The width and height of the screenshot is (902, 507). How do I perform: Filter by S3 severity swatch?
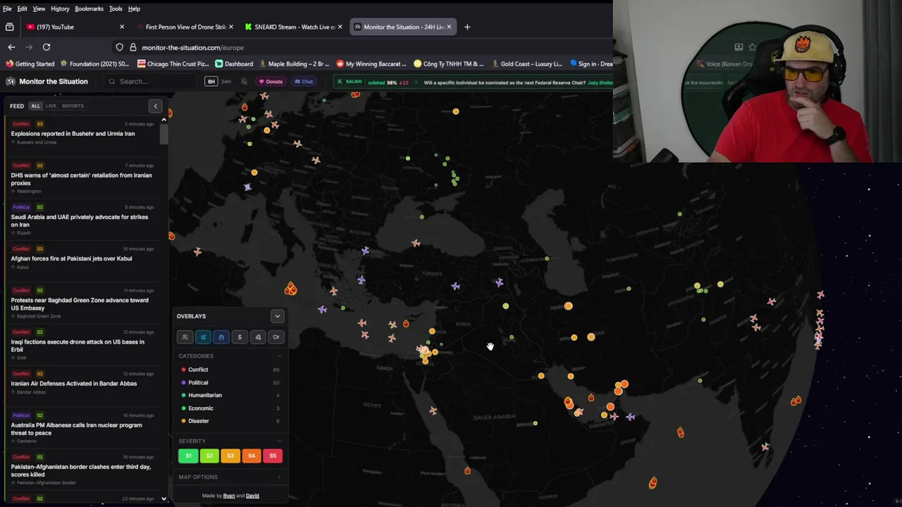point(230,456)
